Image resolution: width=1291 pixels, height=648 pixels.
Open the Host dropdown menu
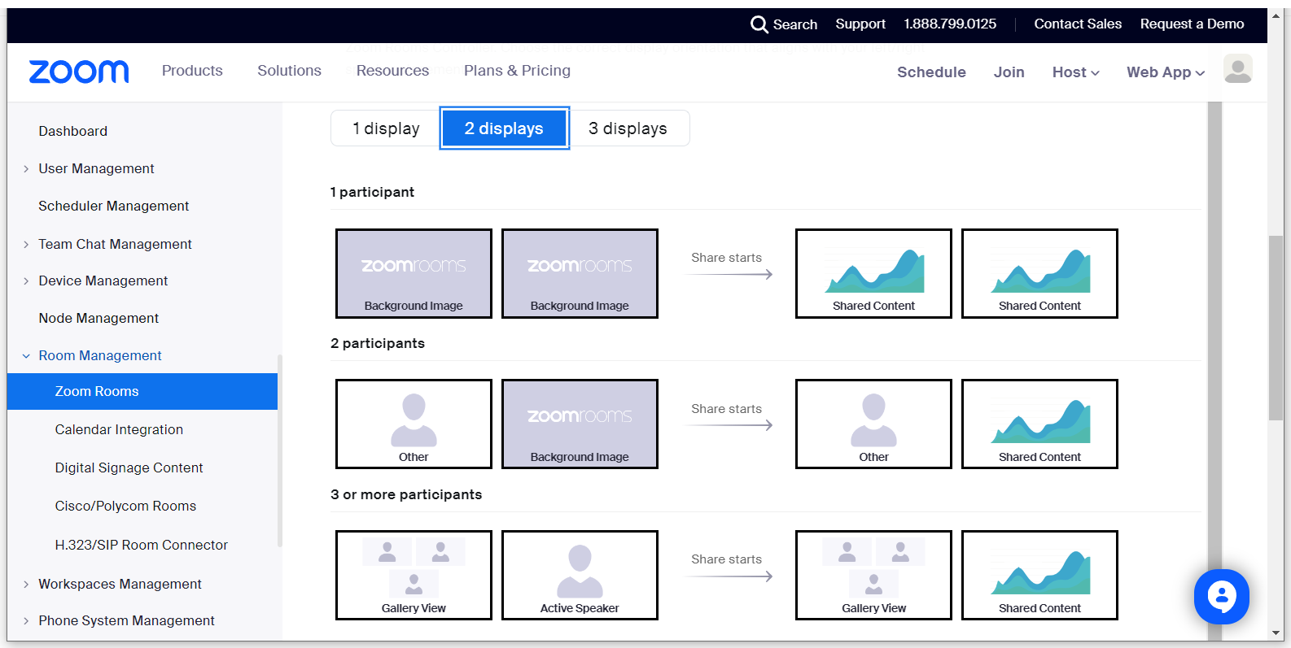click(1075, 72)
